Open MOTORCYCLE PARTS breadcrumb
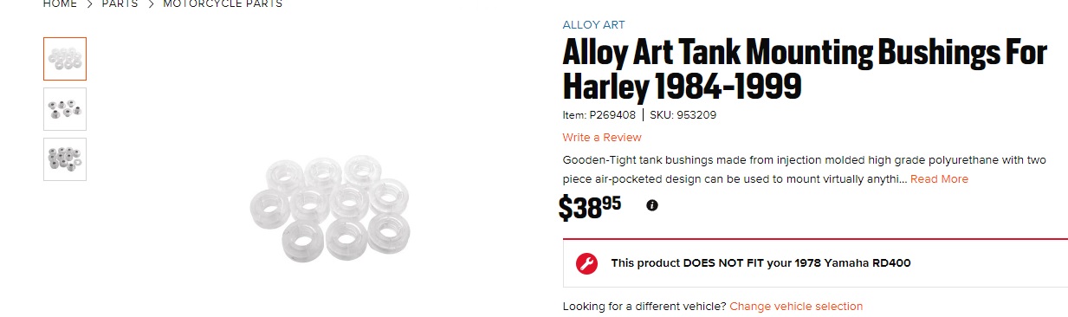 223,4
